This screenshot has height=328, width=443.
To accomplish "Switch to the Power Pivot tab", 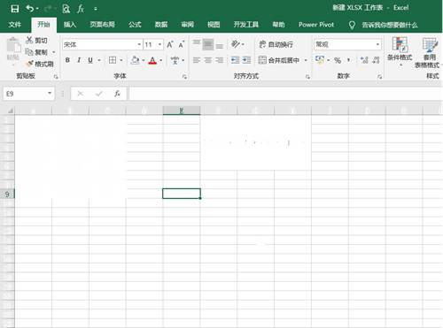I will 316,25.
